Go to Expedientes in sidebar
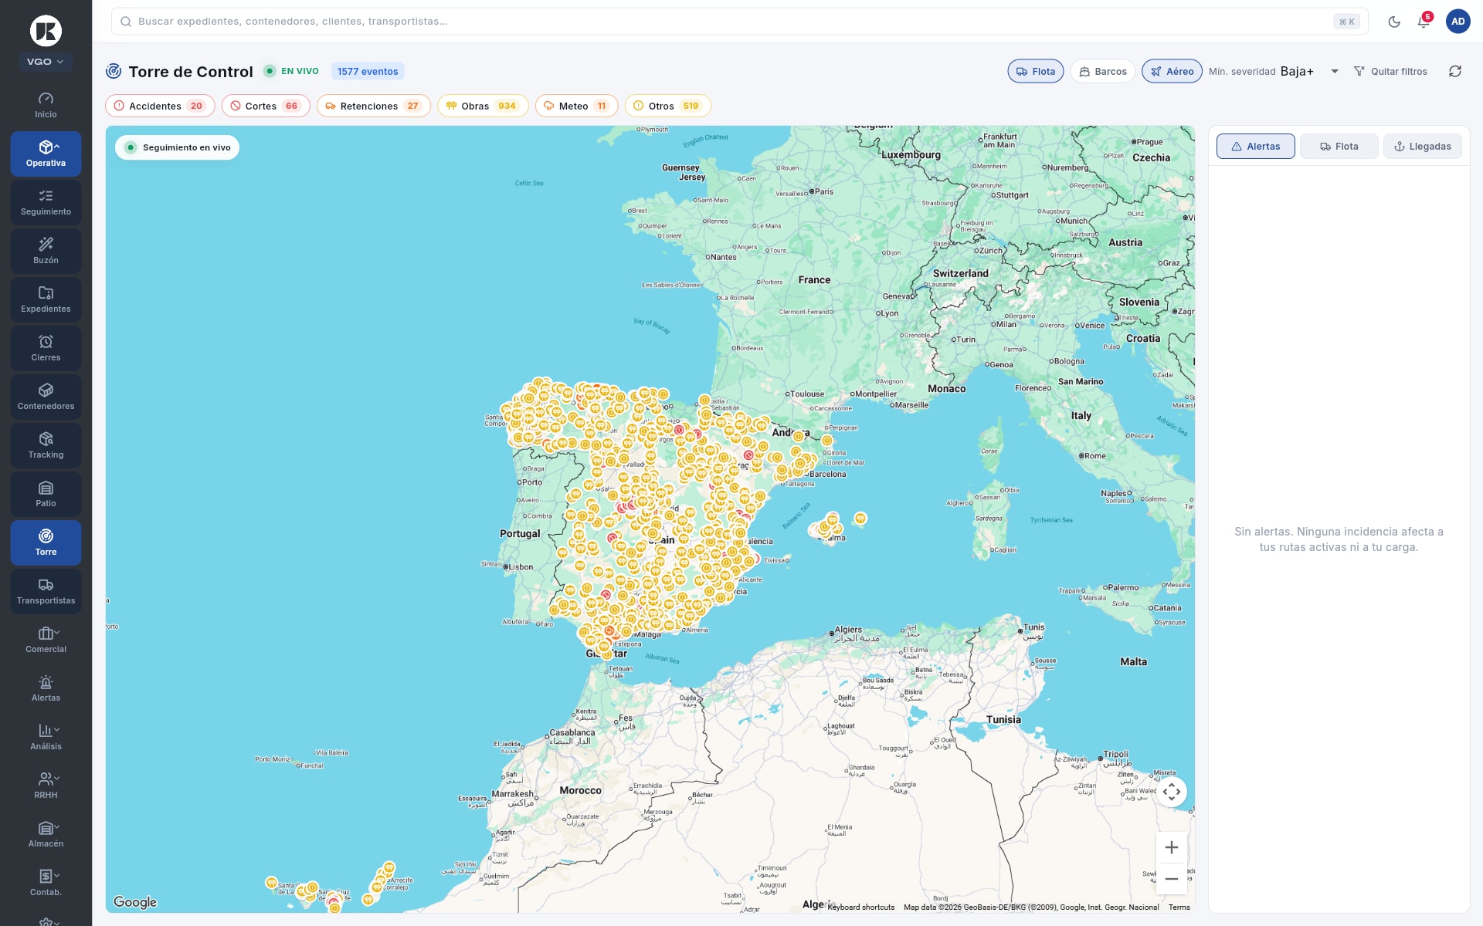Screen dimensions: 1483x926 click(x=46, y=299)
